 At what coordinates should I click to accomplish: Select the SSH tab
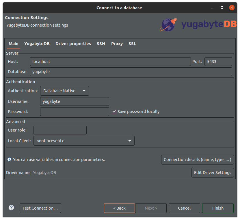pyautogui.click(x=101, y=44)
